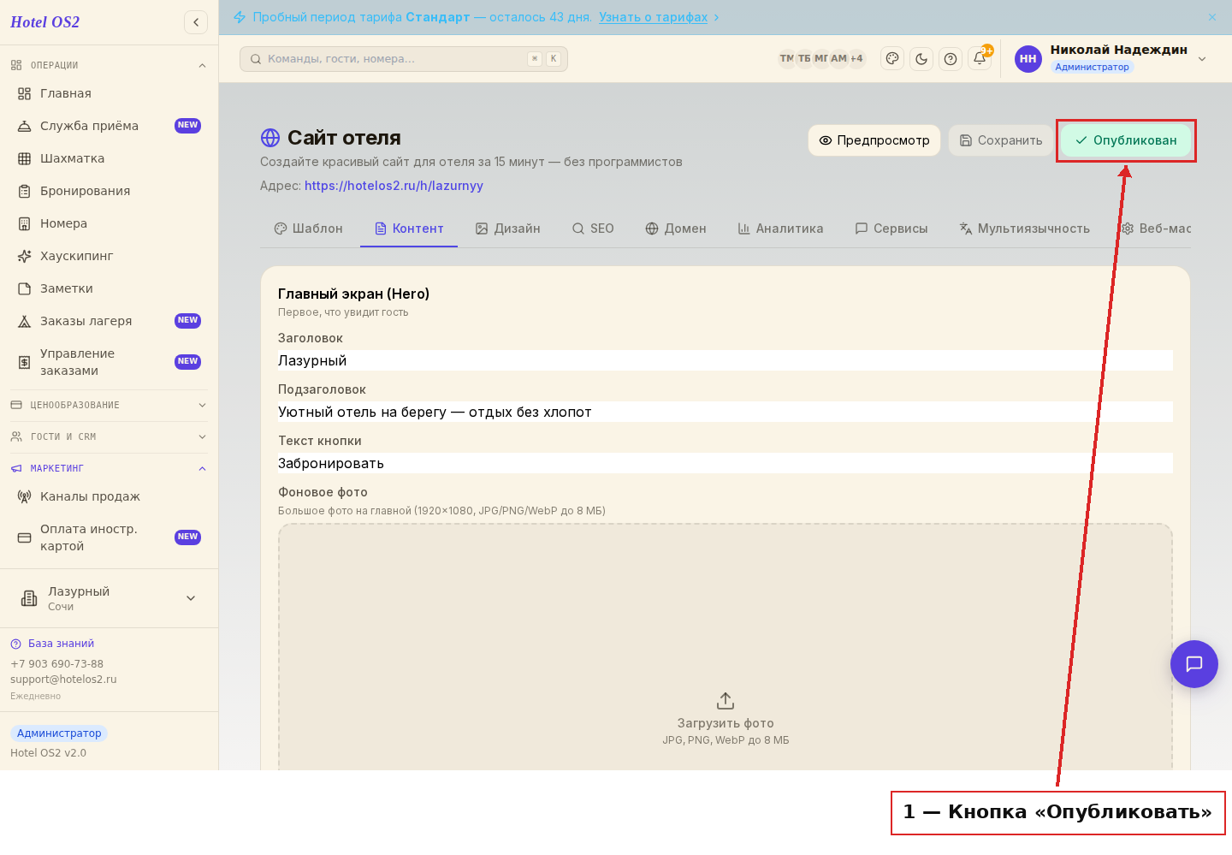The width and height of the screenshot is (1232, 855).
Task: Open Главная in the sidebar
Action: coord(109,93)
